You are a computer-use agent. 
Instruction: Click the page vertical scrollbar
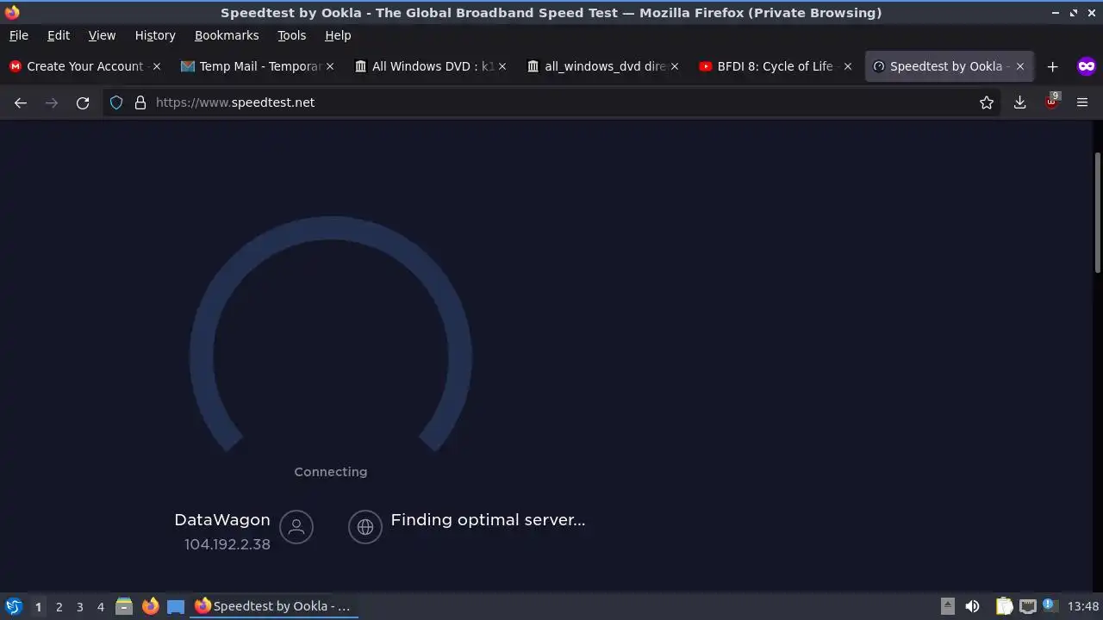coord(1097,214)
